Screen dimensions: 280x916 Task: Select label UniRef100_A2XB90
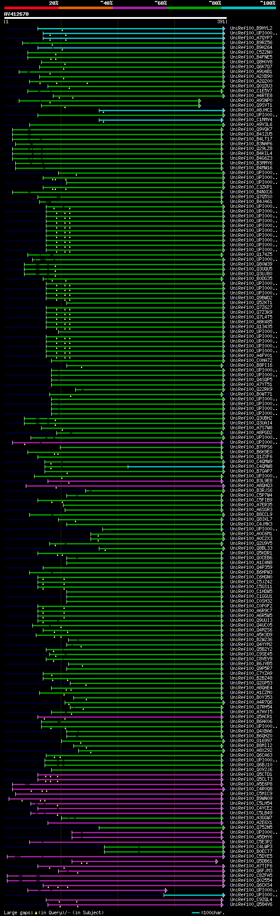point(251,77)
